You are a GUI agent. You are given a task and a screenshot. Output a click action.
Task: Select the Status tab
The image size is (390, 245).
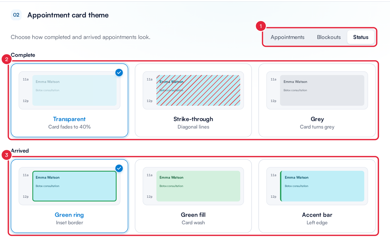click(x=361, y=37)
